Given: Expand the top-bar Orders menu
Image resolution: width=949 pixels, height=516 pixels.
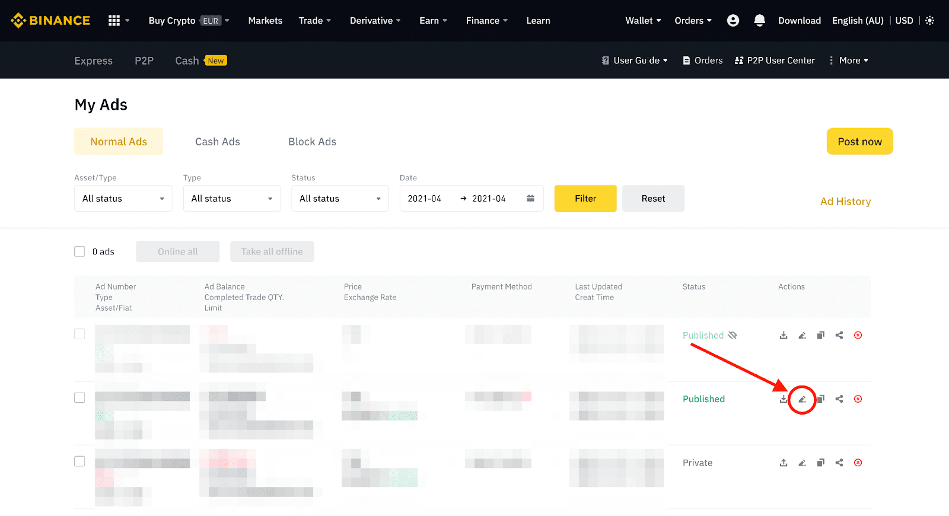Looking at the screenshot, I should pos(693,21).
